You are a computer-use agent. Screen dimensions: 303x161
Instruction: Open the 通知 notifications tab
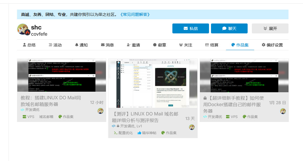[81, 45]
